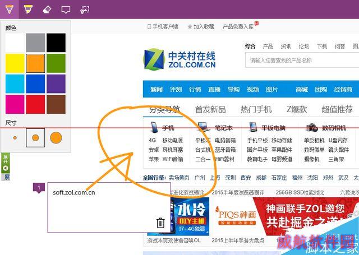Screen dimensions: 359x255
Task: Set the largest pen size
Action: click(56, 138)
